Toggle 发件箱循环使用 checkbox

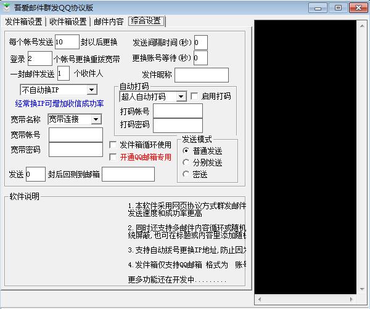pyautogui.click(x=113, y=145)
